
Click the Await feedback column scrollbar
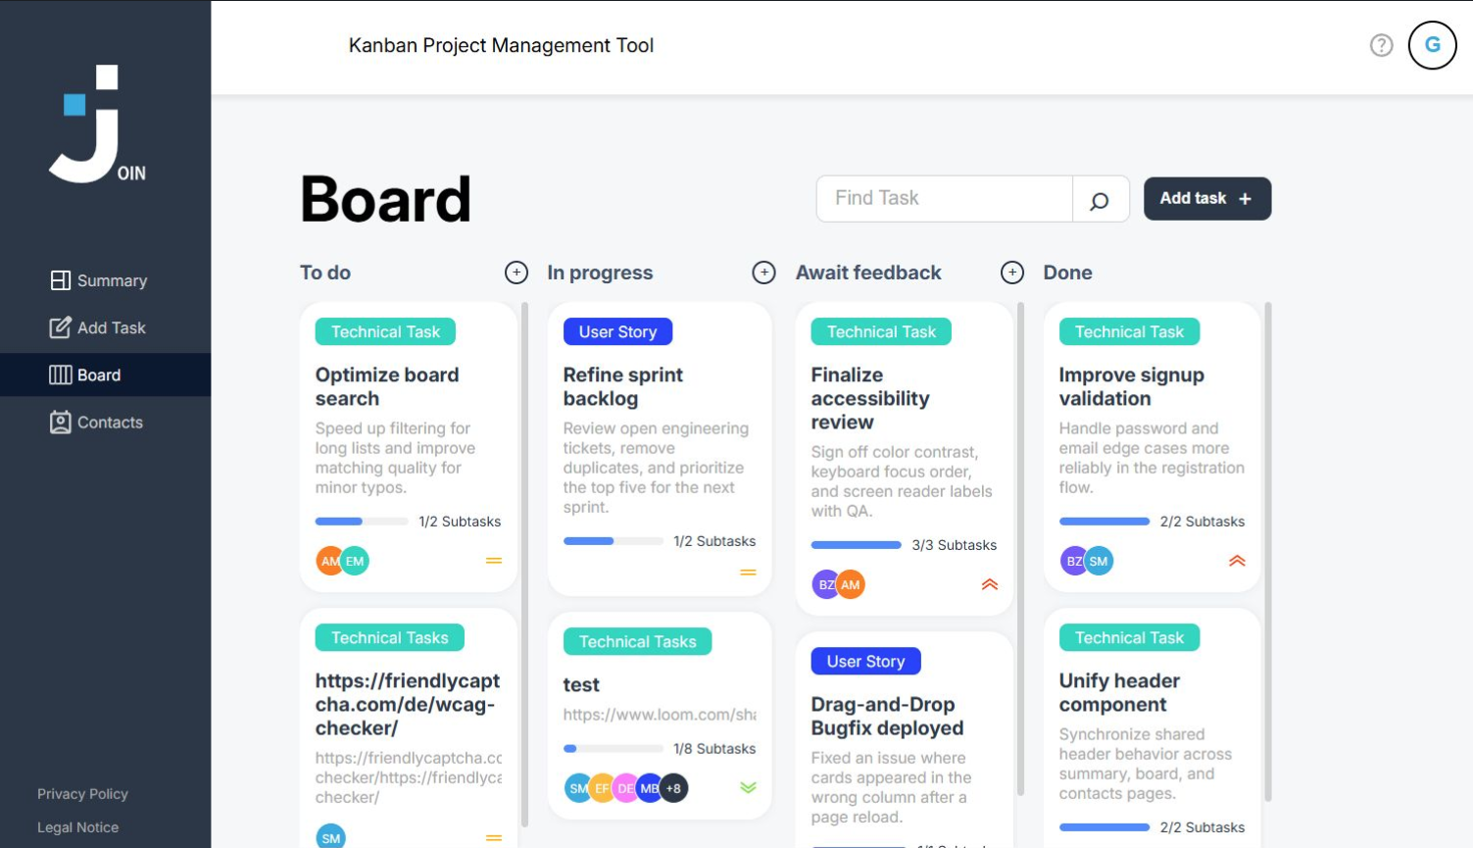pos(1021,549)
